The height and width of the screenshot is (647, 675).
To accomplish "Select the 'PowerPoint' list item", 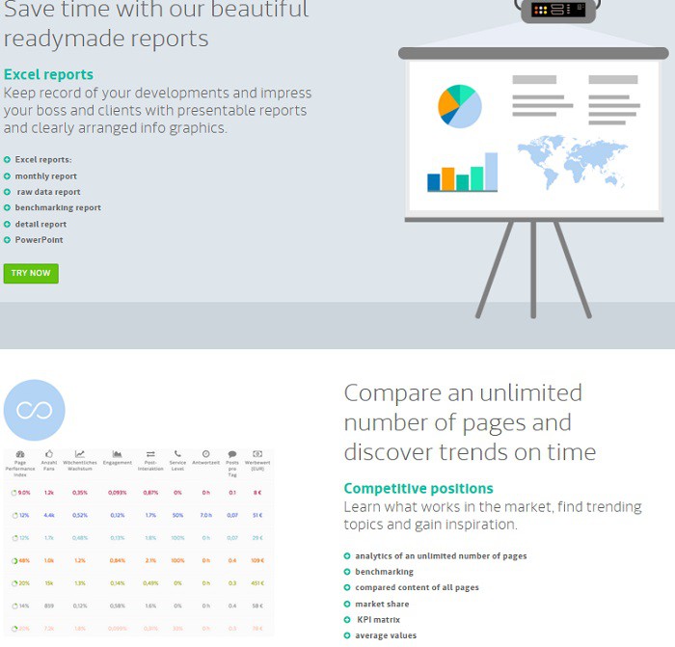I will point(39,239).
